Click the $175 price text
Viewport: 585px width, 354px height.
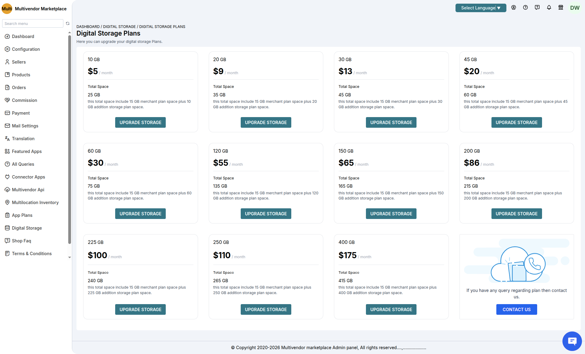[x=347, y=255]
